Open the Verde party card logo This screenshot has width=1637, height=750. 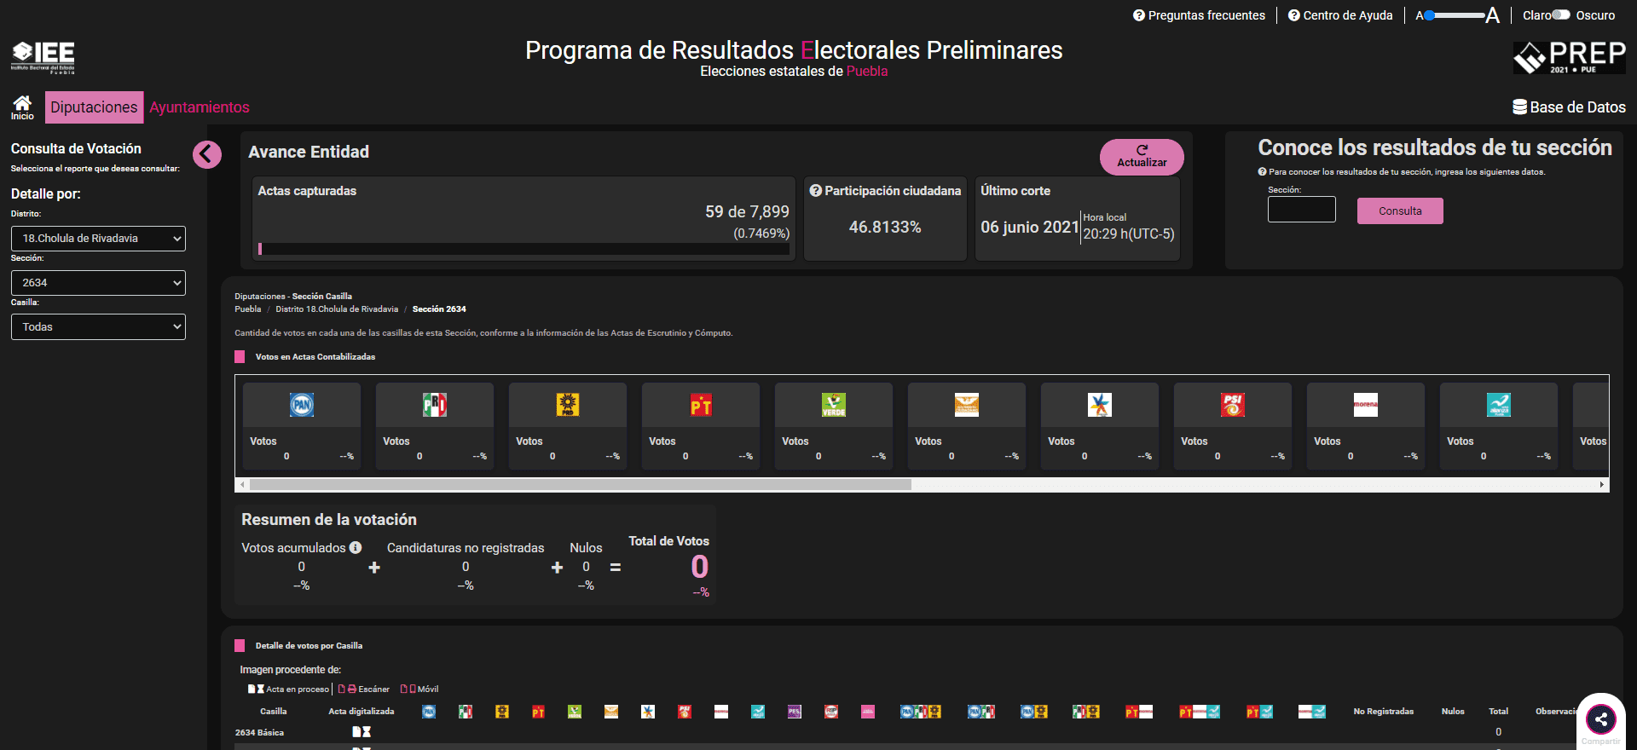point(834,405)
